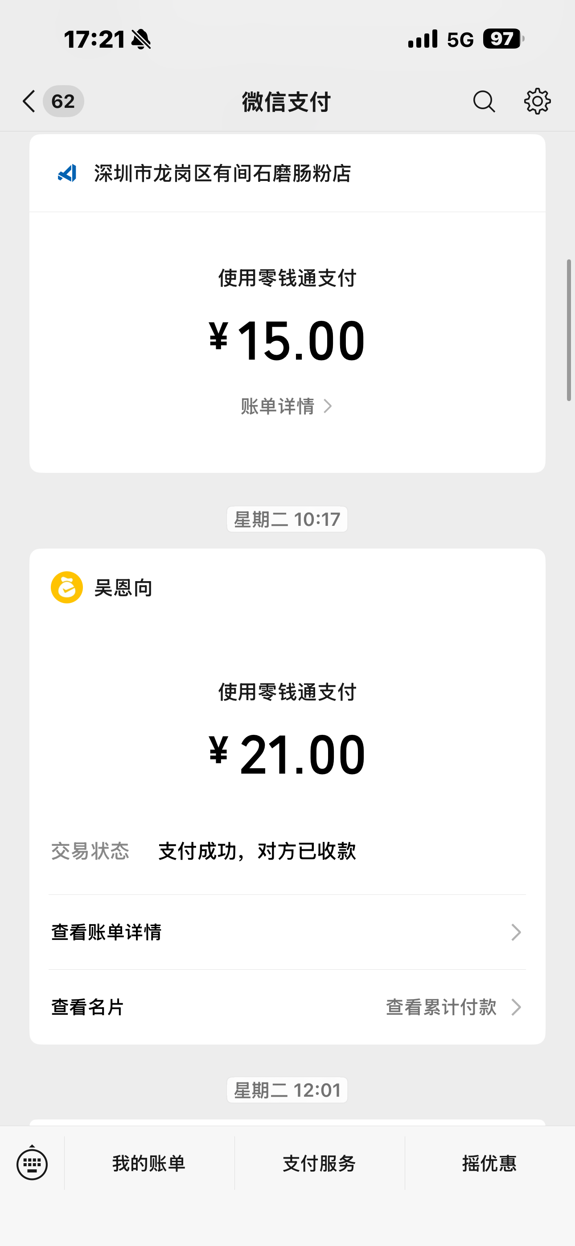Open the 摇优惠 menu
Viewport: 575px width, 1246px height.
click(489, 1163)
